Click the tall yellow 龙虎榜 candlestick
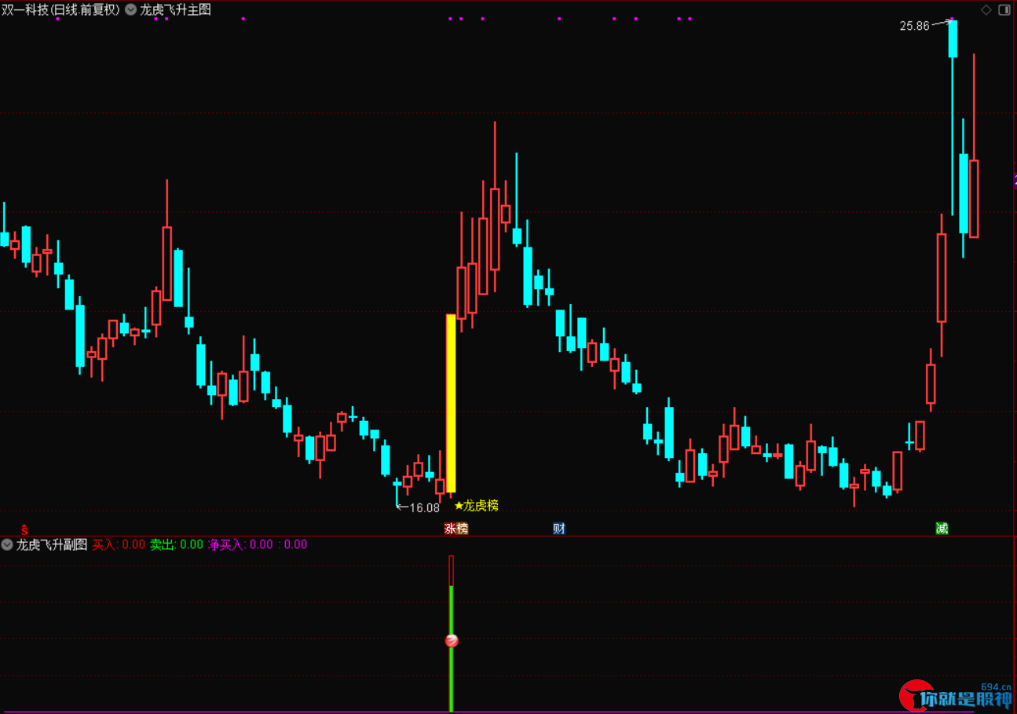Viewport: 1017px width, 714px height. click(451, 403)
